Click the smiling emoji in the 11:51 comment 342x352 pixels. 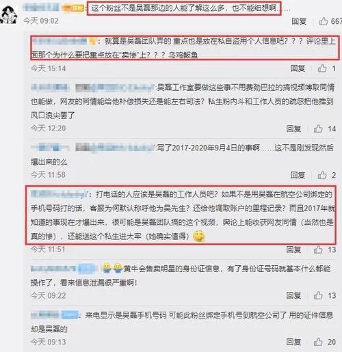click(199, 236)
